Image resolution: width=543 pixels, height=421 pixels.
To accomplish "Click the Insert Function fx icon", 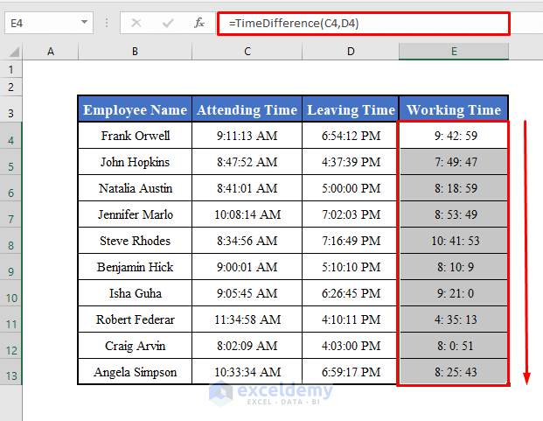I will (x=199, y=24).
